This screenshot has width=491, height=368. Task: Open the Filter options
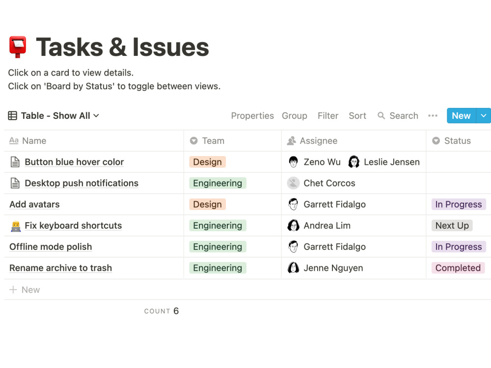[328, 116]
